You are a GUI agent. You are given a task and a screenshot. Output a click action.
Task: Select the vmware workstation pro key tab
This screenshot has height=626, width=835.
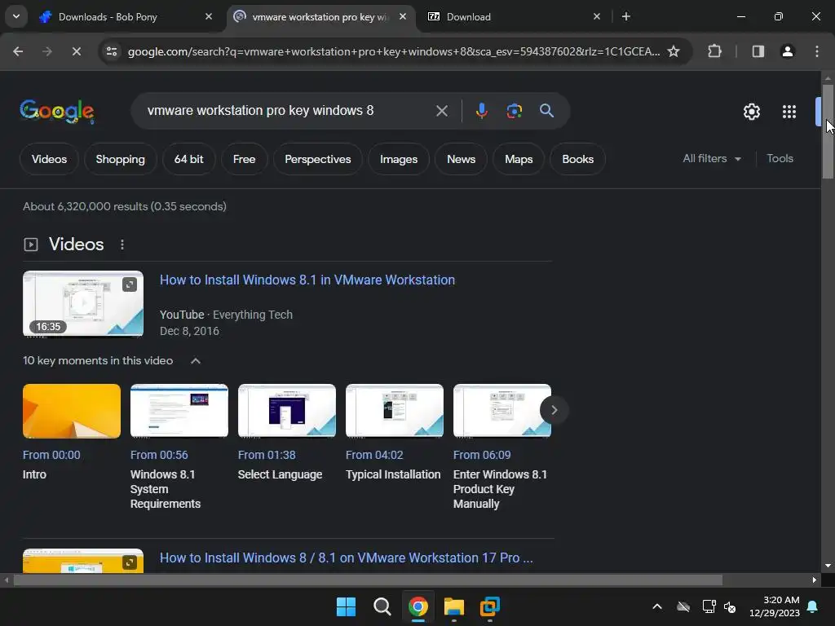(x=320, y=17)
